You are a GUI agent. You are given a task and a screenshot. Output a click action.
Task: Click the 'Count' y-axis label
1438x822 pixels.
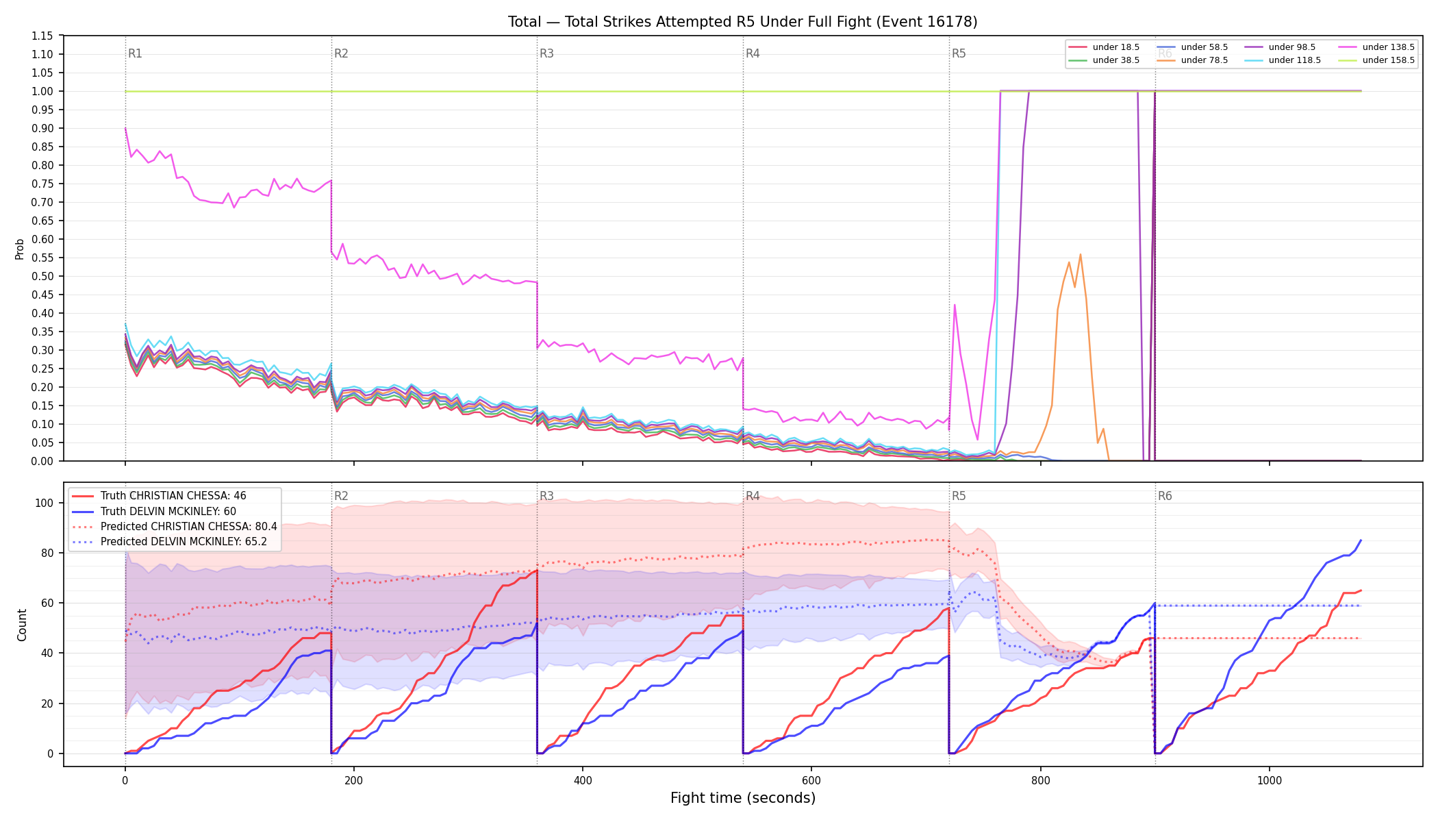click(x=22, y=625)
